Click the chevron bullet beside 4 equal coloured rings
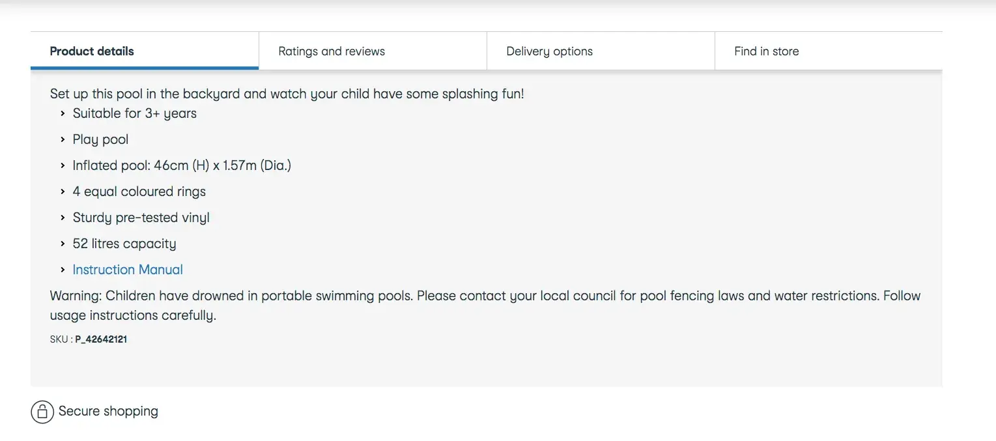This screenshot has width=996, height=441. pyautogui.click(x=63, y=192)
